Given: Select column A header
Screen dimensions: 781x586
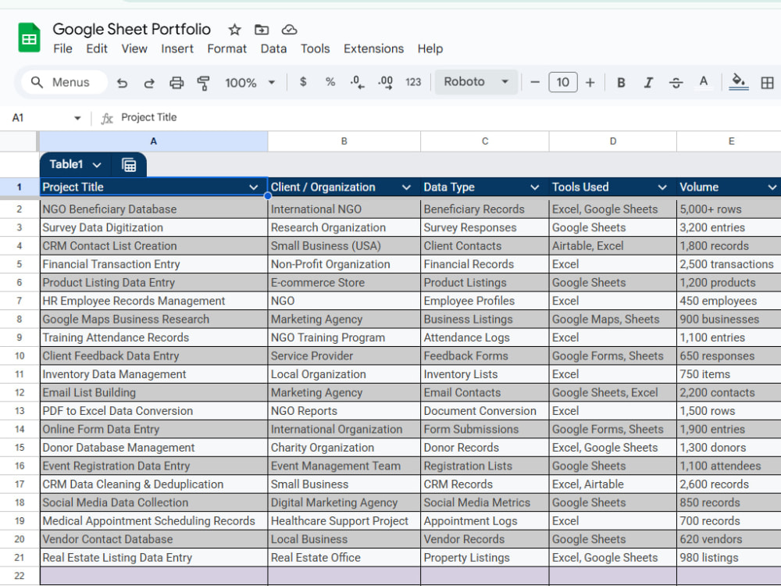Looking at the screenshot, I should (x=153, y=141).
